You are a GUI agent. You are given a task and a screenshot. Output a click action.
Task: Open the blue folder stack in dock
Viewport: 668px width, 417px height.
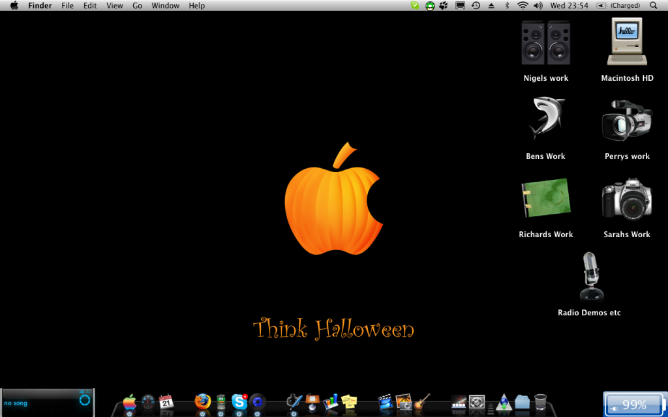[x=523, y=402]
